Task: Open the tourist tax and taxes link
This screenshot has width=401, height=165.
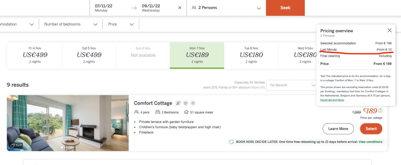Action: point(332,100)
